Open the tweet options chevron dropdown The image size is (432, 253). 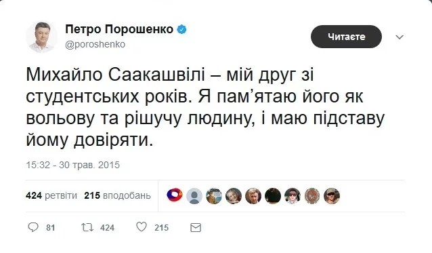399,37
